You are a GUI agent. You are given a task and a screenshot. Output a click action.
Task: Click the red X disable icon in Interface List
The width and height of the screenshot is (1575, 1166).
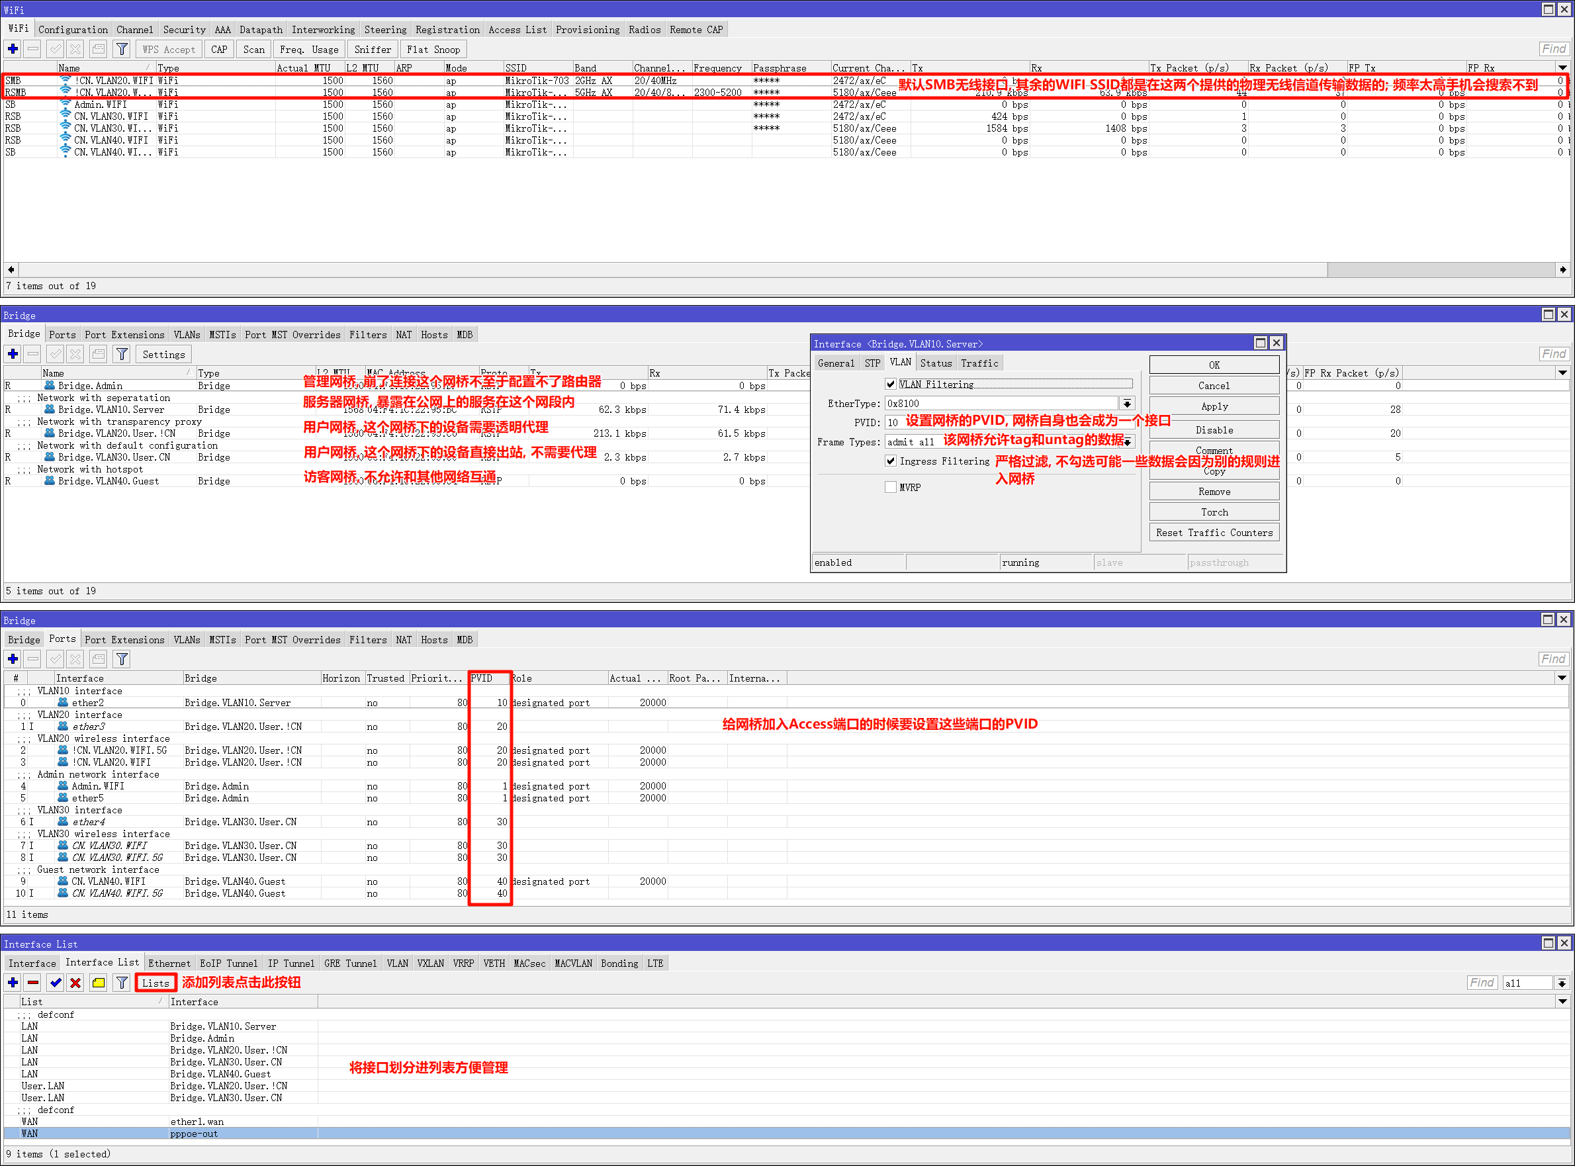point(75,983)
